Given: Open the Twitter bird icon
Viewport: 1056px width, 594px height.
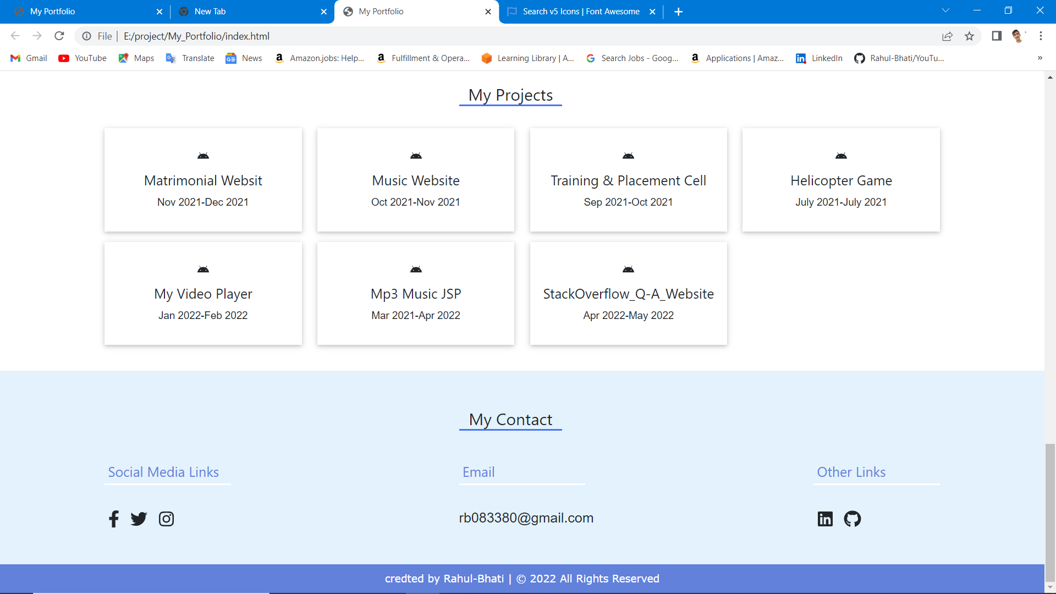Looking at the screenshot, I should (139, 519).
